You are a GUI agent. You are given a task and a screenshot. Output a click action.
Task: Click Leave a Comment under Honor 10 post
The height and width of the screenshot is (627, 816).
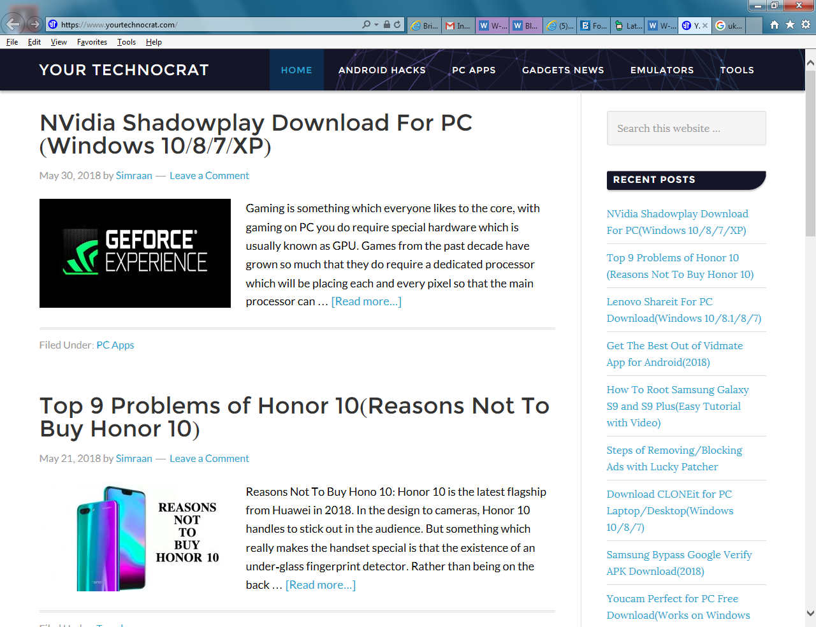pos(209,458)
